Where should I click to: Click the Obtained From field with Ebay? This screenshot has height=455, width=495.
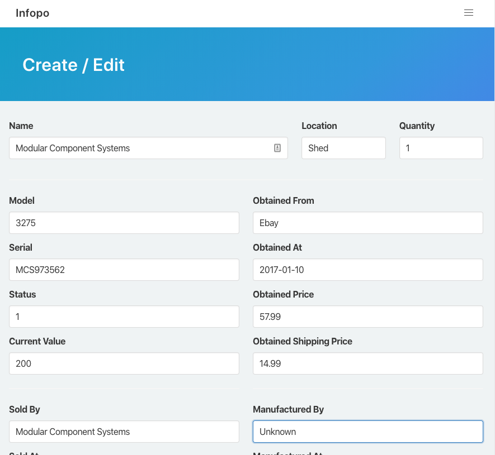[x=367, y=223]
